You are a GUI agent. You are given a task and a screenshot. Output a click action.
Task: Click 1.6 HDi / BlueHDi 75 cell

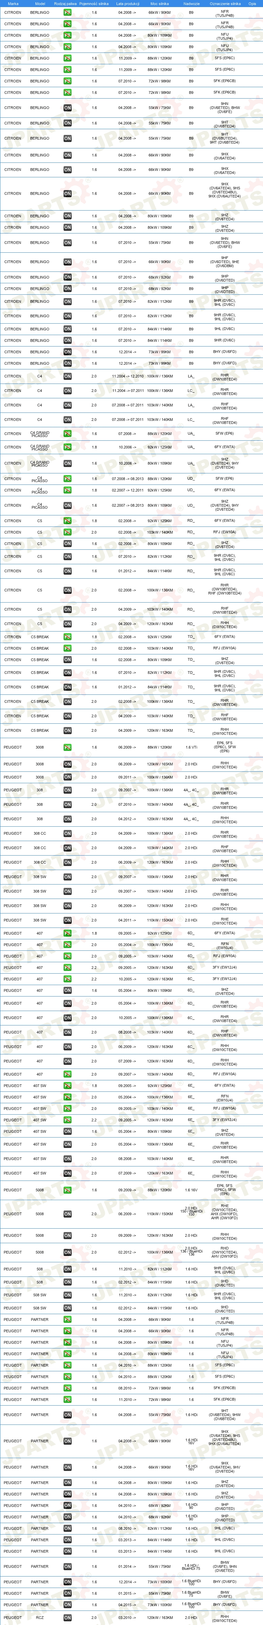pos(191,1567)
